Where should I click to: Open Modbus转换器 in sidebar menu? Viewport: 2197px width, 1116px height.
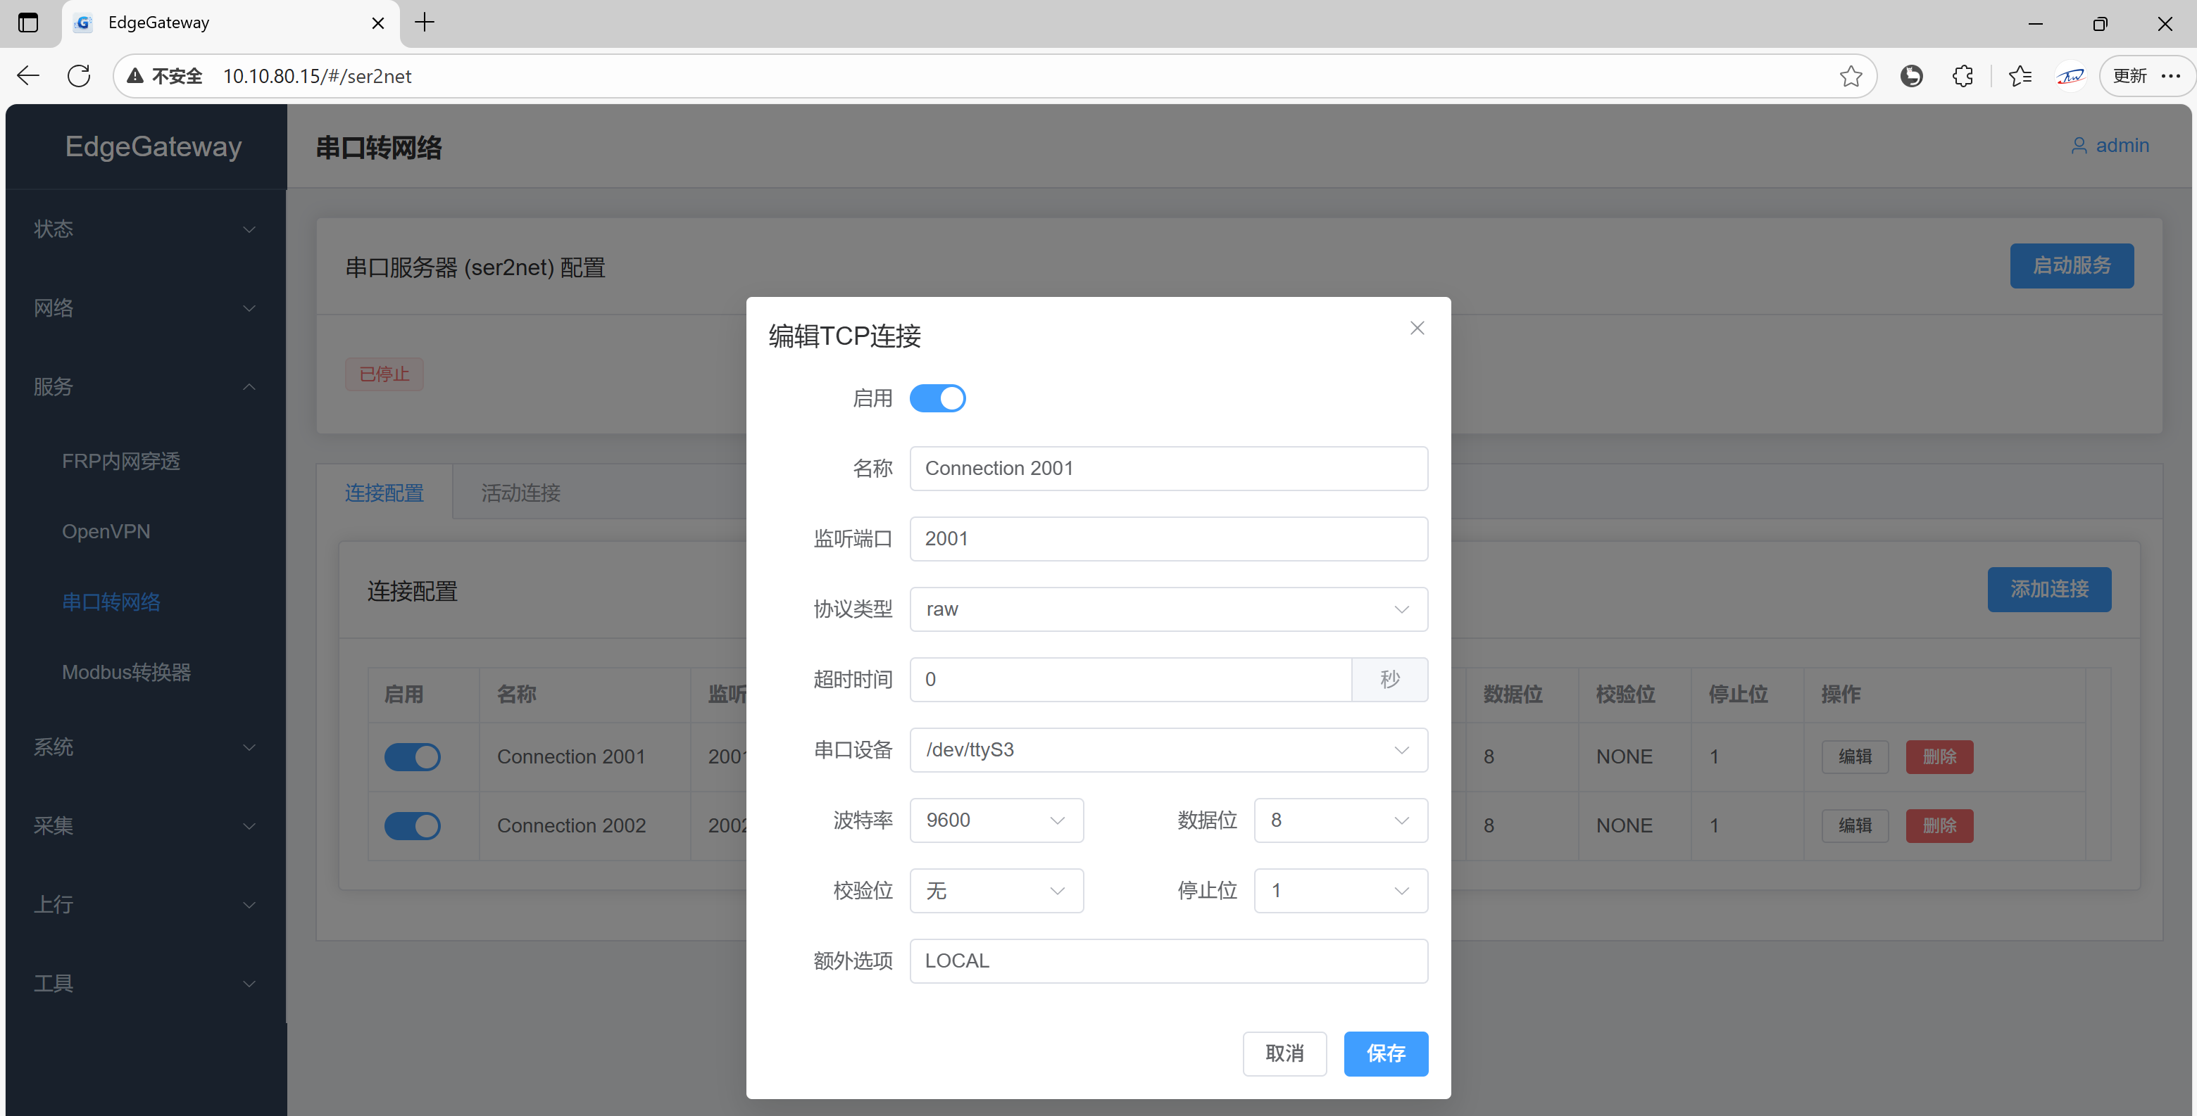(x=126, y=672)
